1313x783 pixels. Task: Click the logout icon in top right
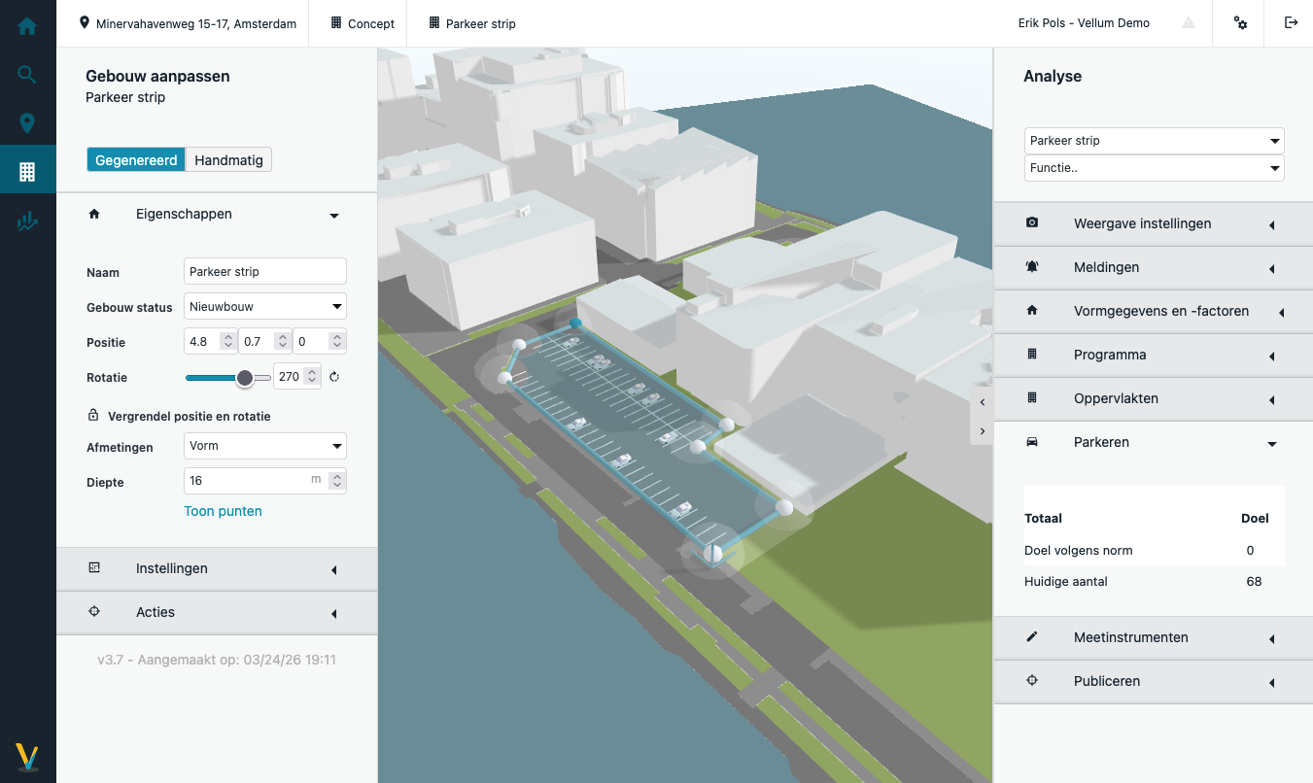click(x=1291, y=23)
